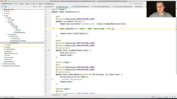Expand External Libraries node
This screenshot has width=177, height=99.
pos(1,64)
